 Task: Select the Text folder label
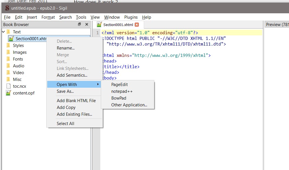coord(17,32)
